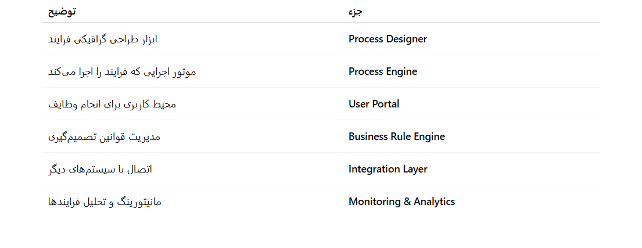The width and height of the screenshot is (642, 248).
Task: Click the جزء column header
Action: [x=356, y=12]
